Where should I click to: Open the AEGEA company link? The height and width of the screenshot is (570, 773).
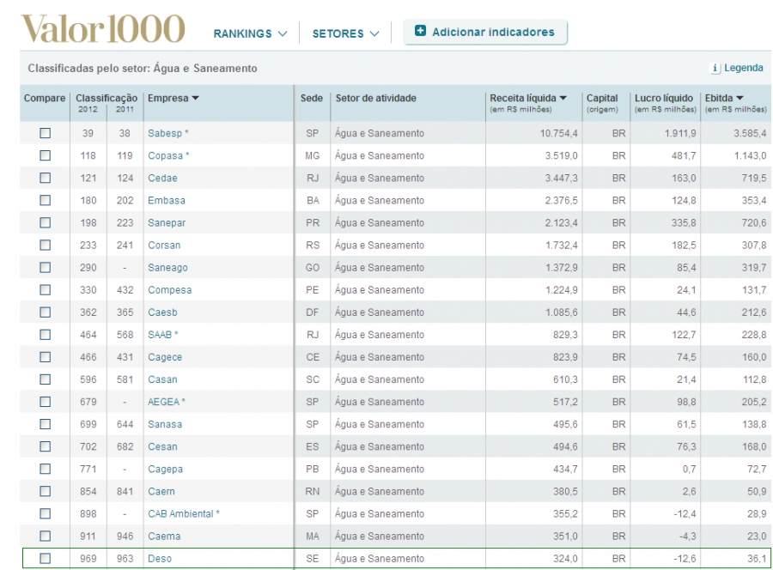pos(167,402)
